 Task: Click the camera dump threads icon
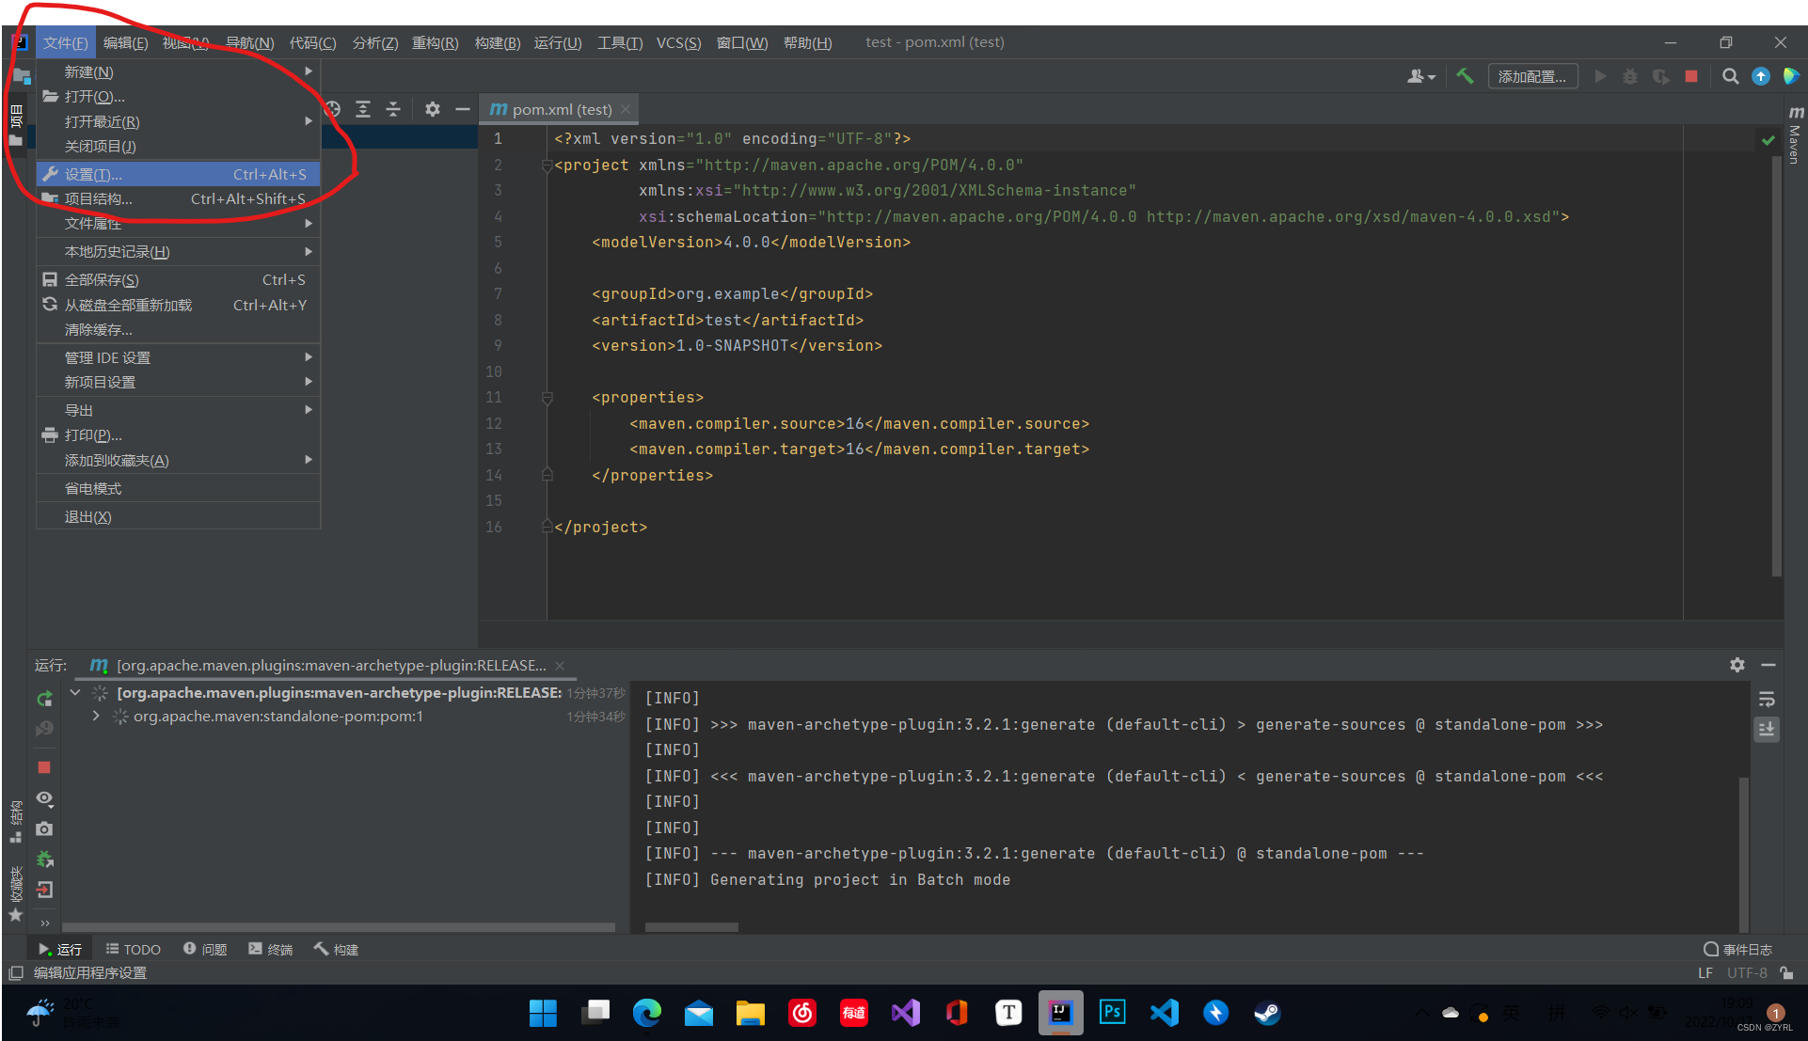tap(44, 828)
